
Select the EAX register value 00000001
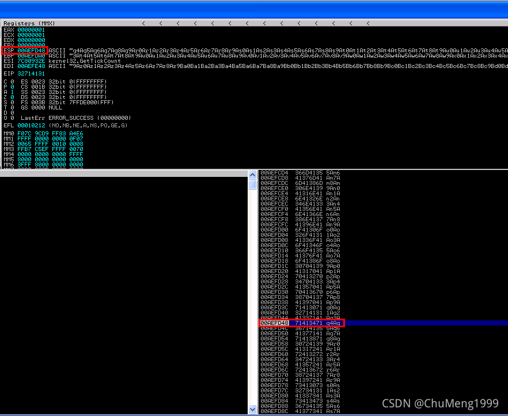pyautogui.click(x=31, y=30)
